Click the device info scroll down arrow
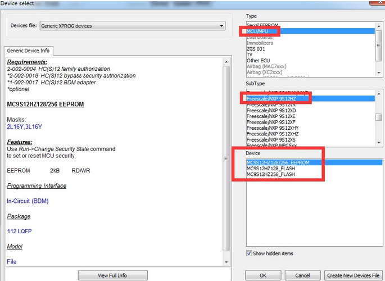The height and width of the screenshot is (281, 385). (x=226, y=262)
